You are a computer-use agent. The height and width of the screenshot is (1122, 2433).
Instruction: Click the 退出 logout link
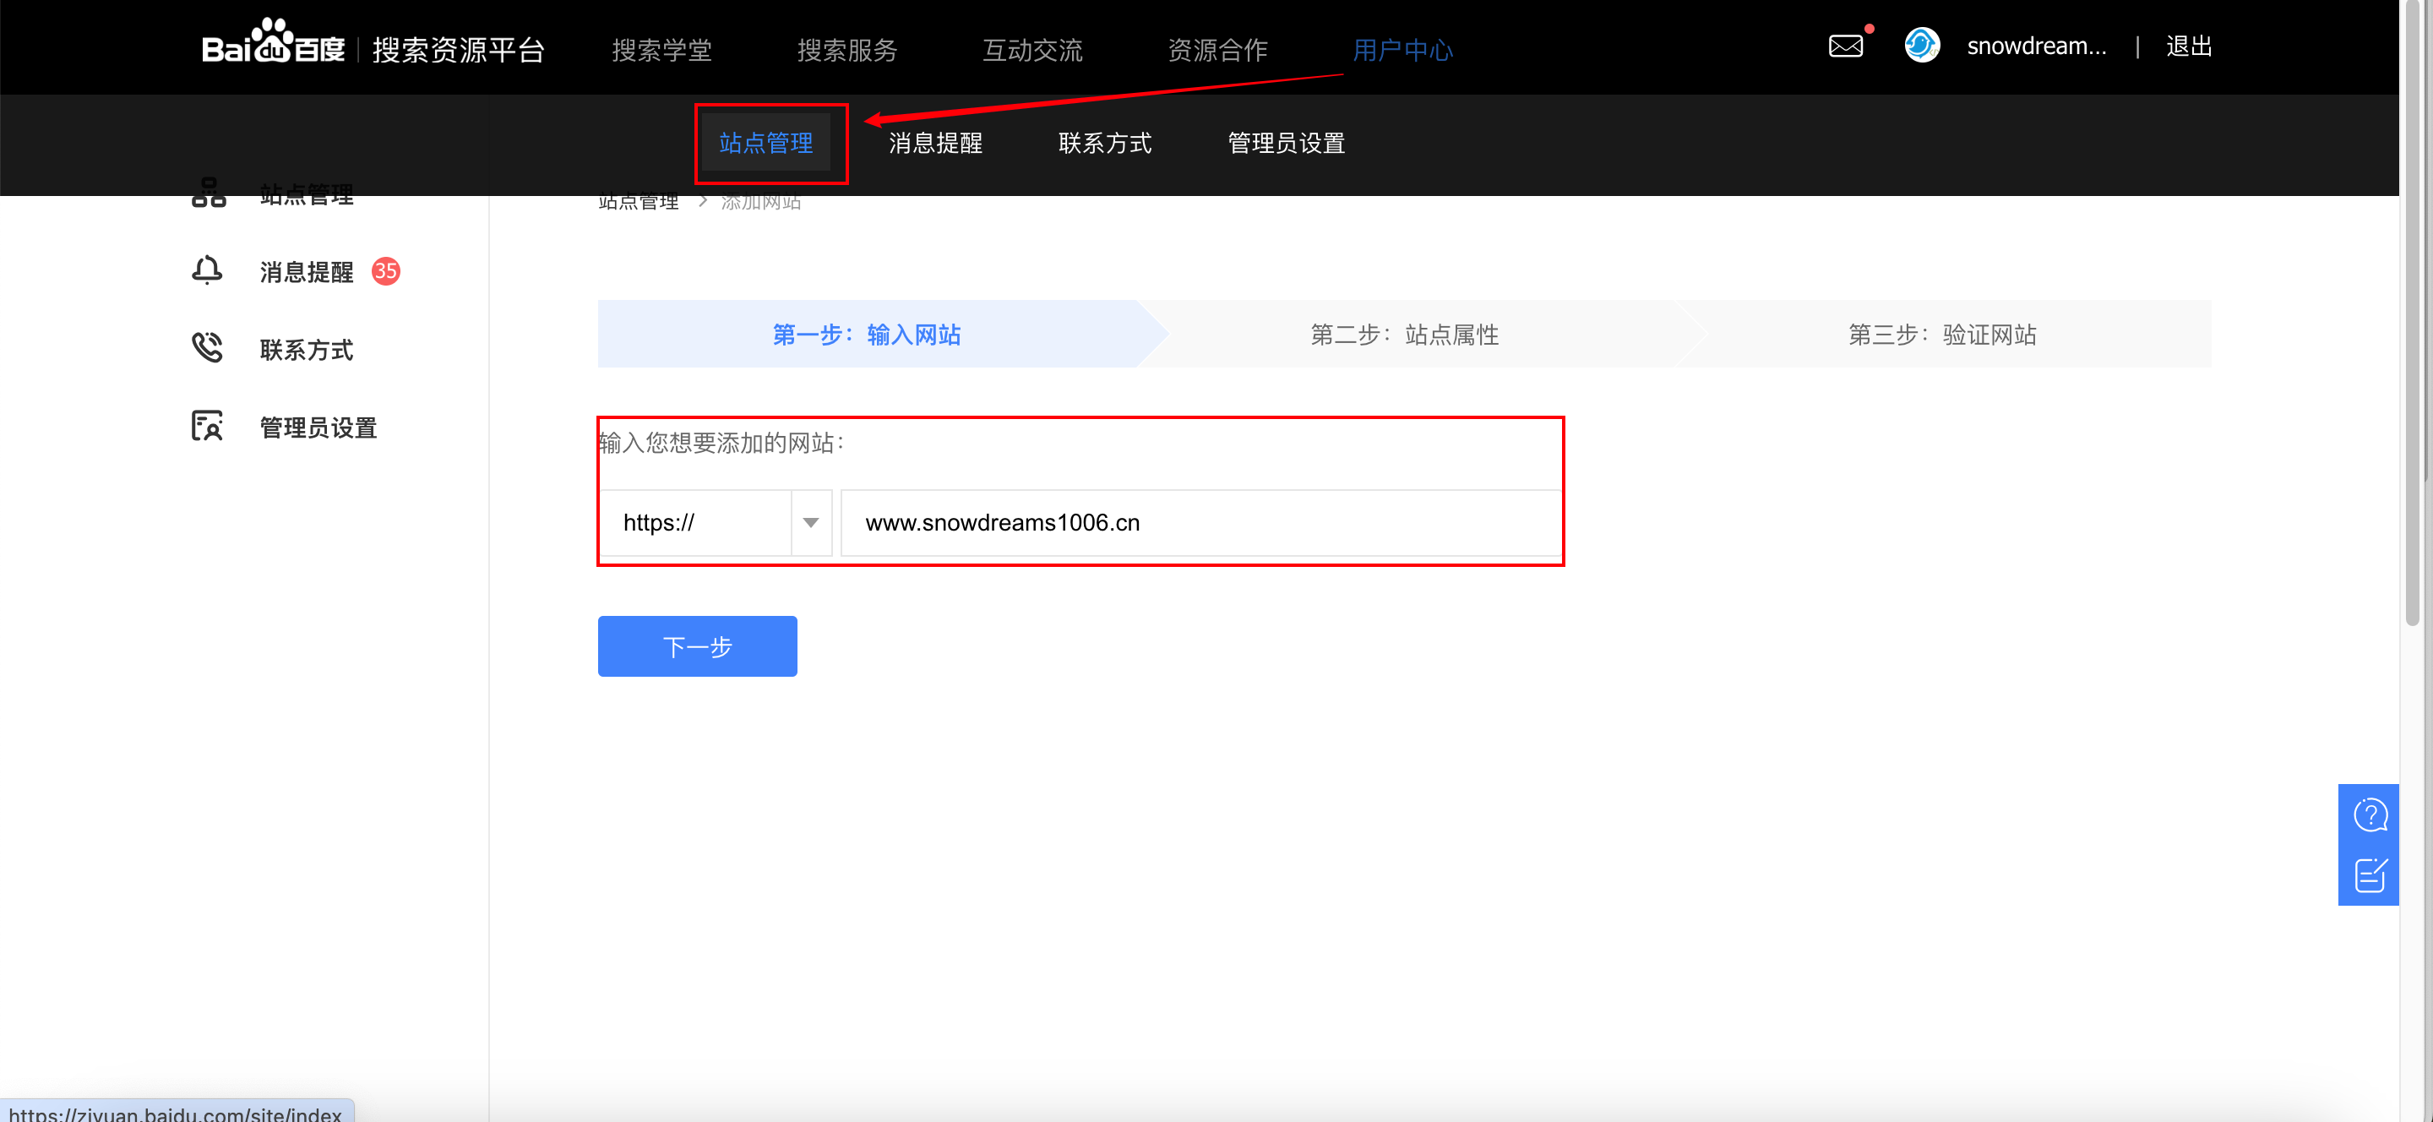coord(2187,46)
